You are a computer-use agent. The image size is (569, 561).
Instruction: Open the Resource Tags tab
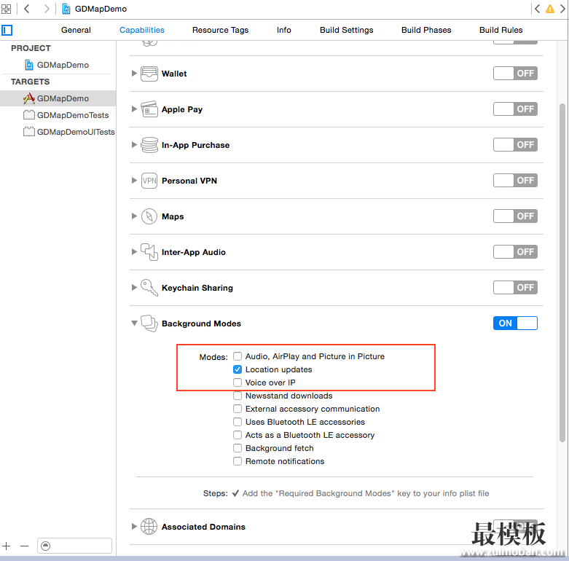click(x=220, y=30)
